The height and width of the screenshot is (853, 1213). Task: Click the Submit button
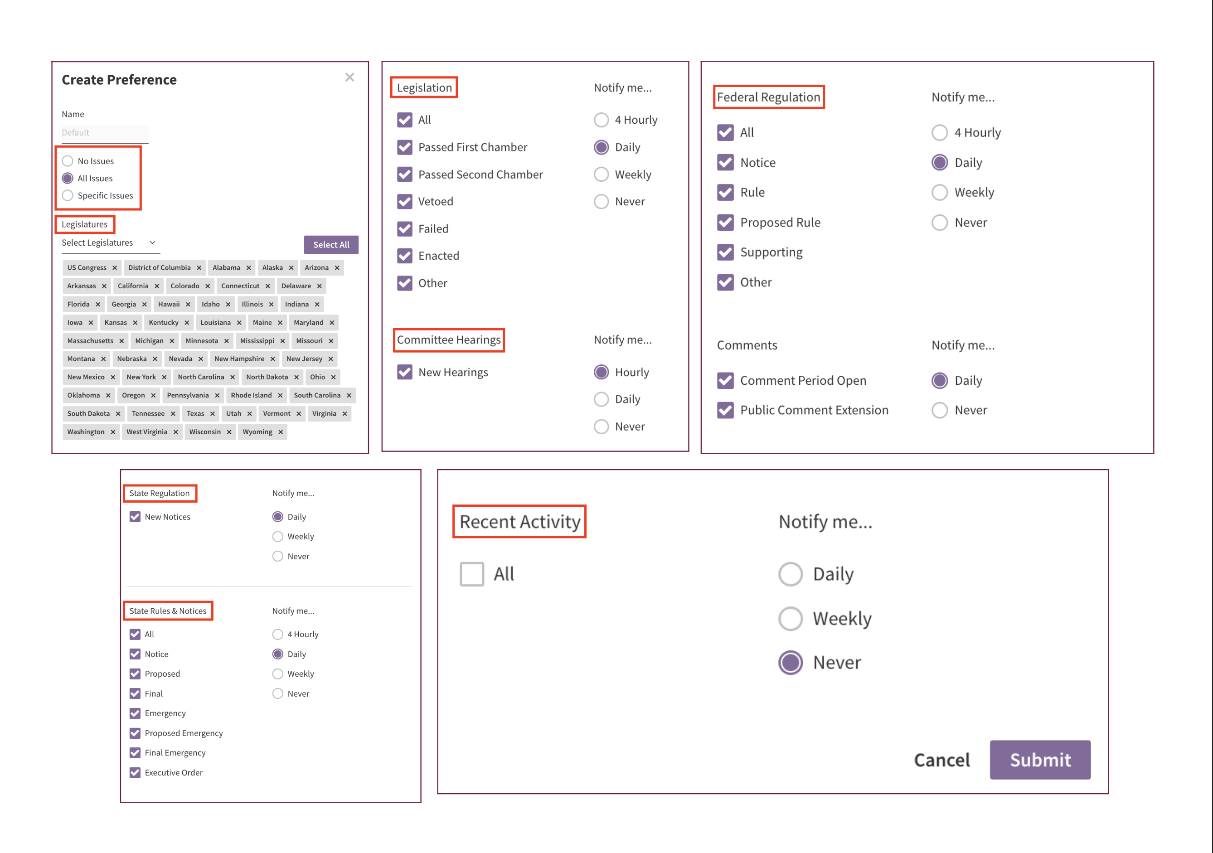pos(1040,760)
